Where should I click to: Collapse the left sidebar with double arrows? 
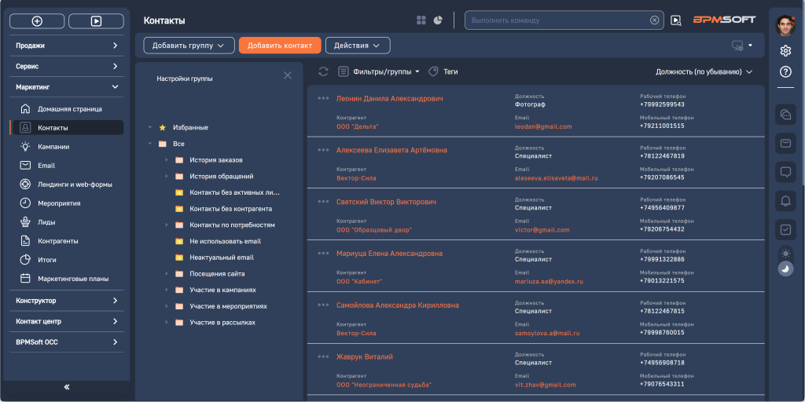click(67, 387)
